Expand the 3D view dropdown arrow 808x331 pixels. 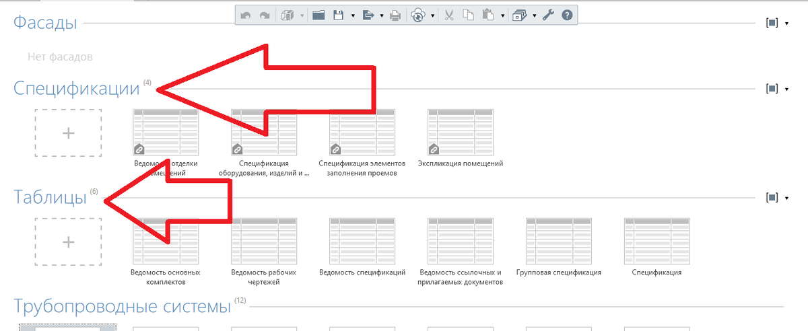point(302,15)
